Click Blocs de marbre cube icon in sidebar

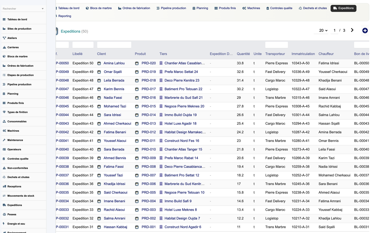click(4, 56)
